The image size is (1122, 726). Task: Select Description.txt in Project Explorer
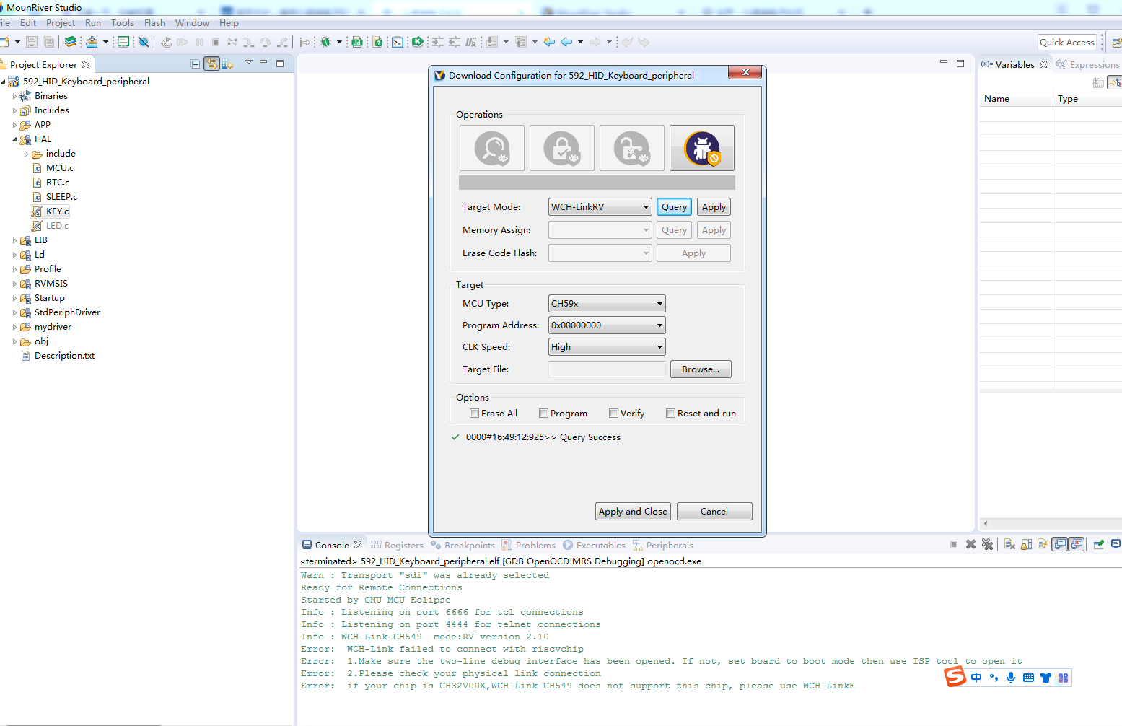[x=64, y=356]
